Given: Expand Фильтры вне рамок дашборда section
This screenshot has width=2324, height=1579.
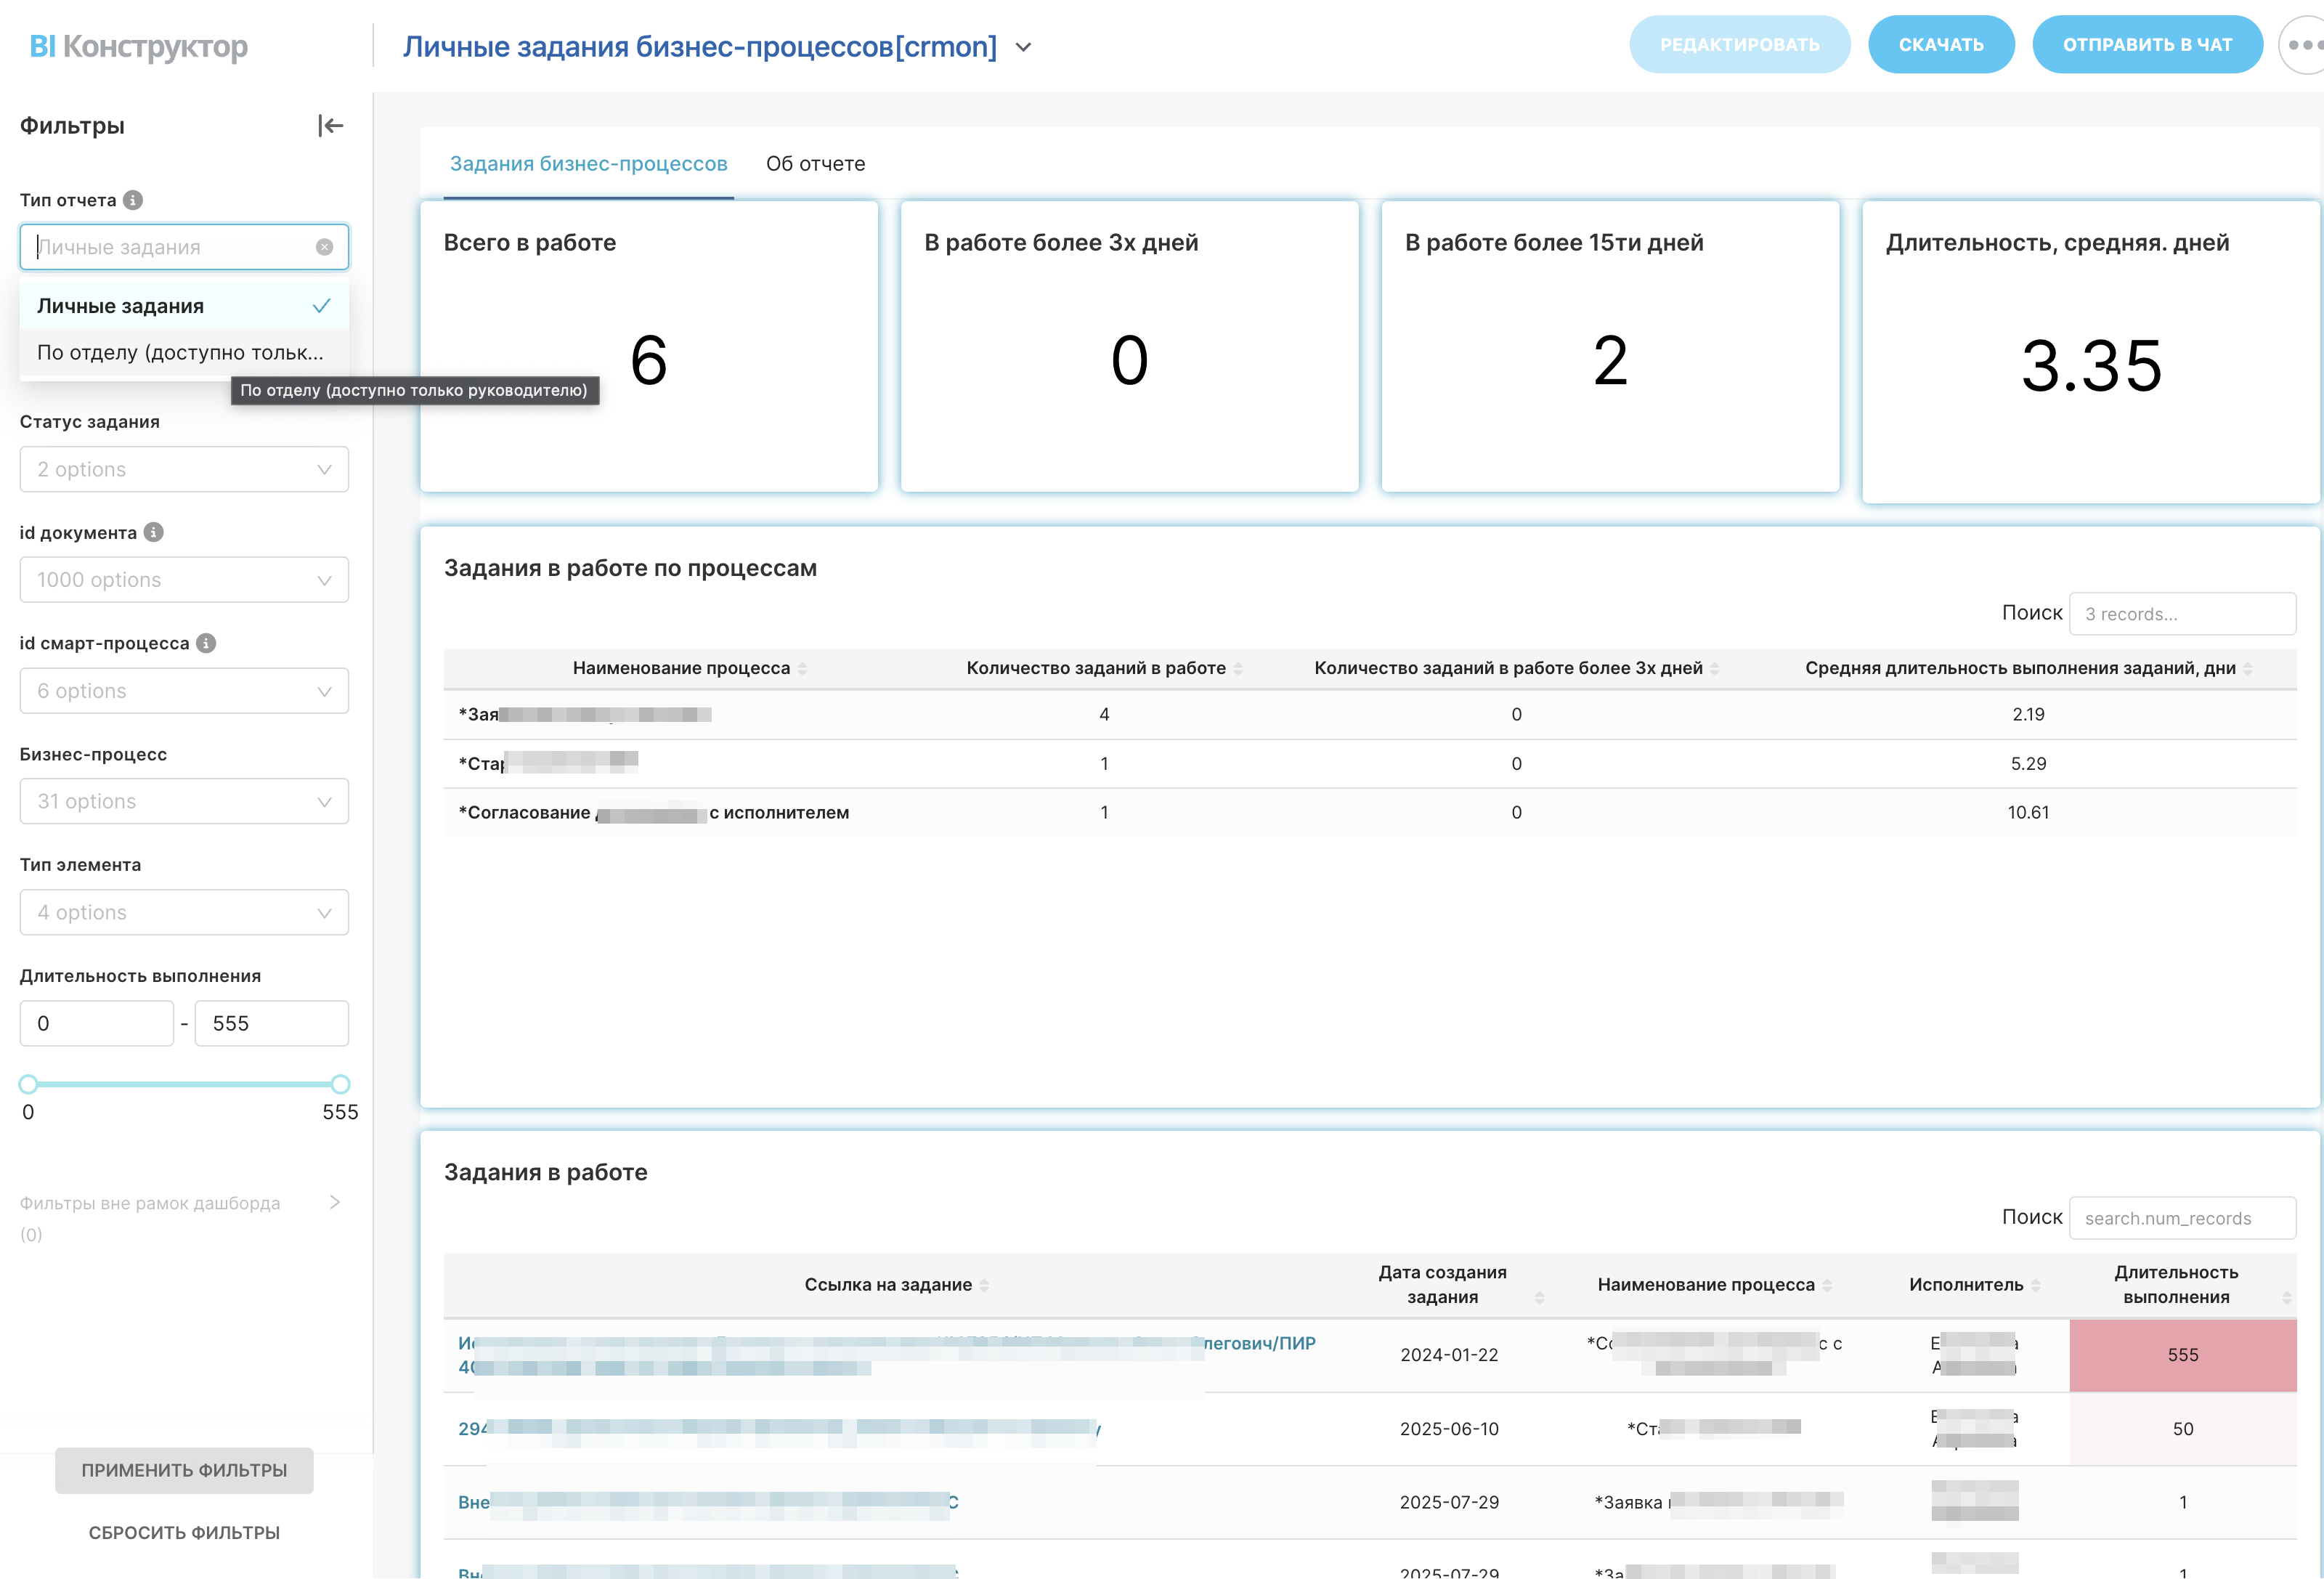Looking at the screenshot, I should (334, 1202).
